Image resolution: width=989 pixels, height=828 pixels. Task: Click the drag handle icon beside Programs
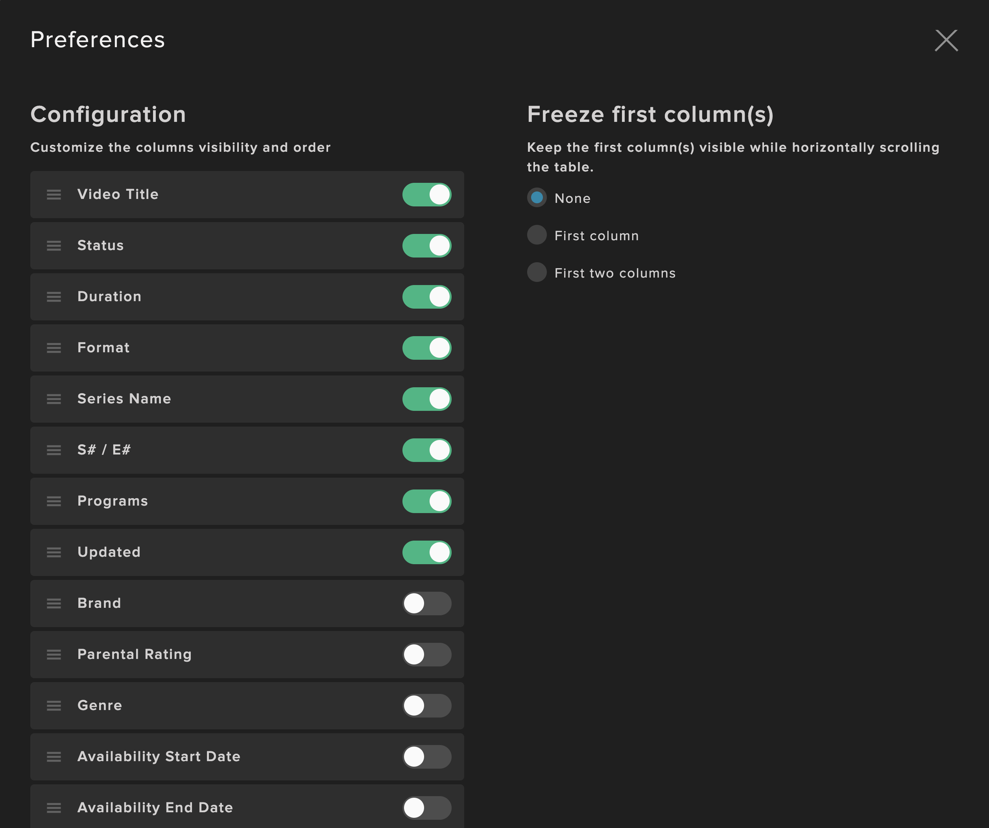(x=54, y=501)
